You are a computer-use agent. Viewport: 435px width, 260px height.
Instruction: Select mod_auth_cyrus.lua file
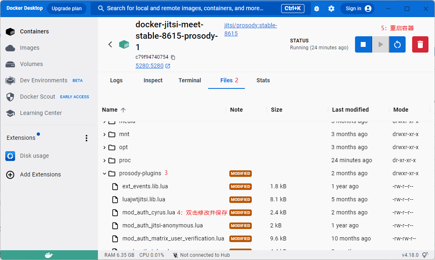click(x=149, y=213)
